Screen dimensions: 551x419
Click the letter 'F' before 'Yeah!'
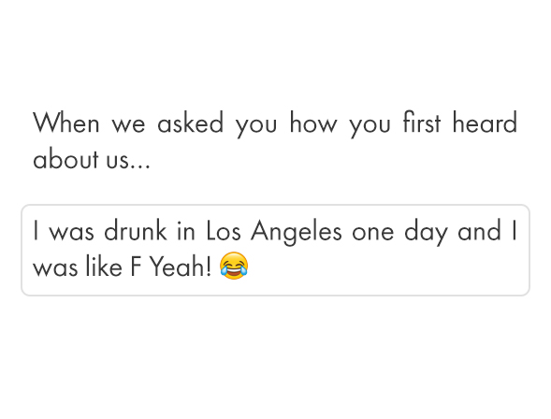(136, 267)
